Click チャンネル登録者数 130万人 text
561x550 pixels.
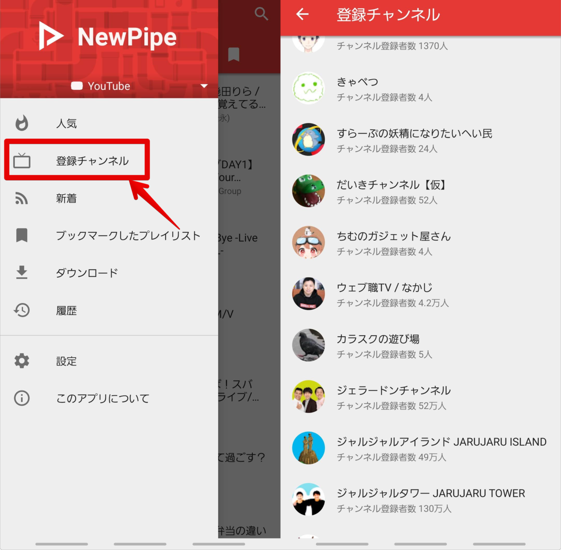point(394,508)
